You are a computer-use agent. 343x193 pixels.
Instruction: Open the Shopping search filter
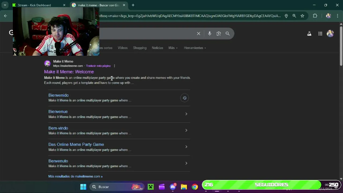pos(140,48)
